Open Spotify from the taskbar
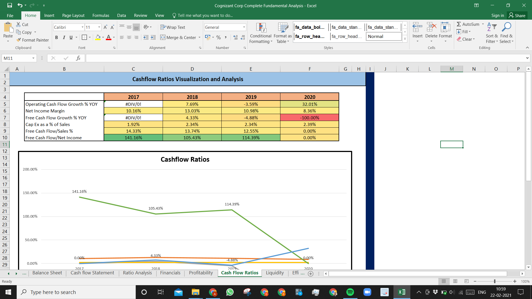The height and width of the screenshot is (299, 532). [350, 292]
